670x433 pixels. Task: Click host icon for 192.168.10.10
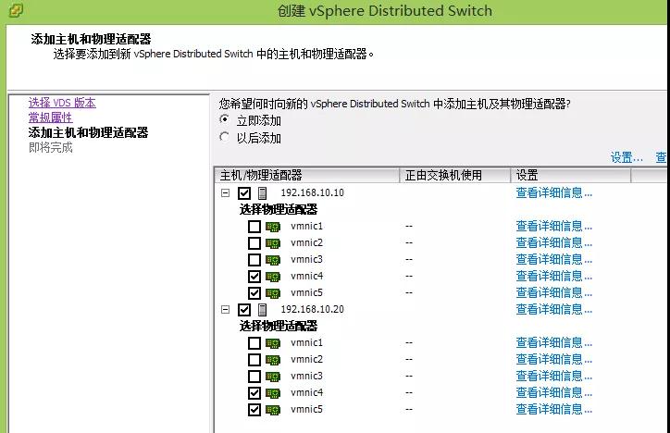coord(263,193)
